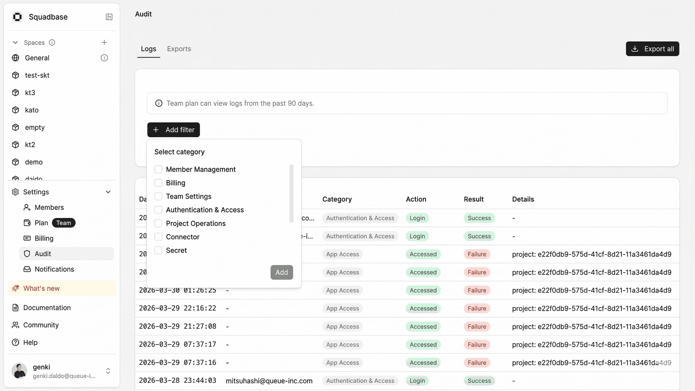
Task: Click the Result column header
Action: [474, 199]
